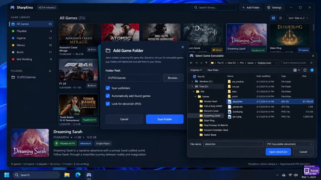This screenshot has width=321, height=180.
Task: Select the param.sfo file
Action: point(270,107)
